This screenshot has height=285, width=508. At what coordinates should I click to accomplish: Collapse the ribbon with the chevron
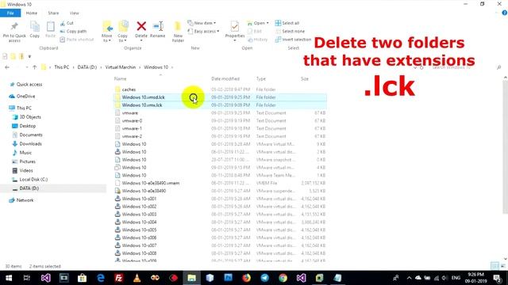tap(497, 13)
